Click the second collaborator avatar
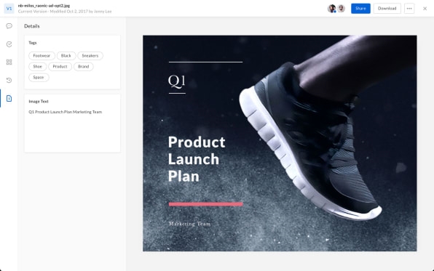The height and width of the screenshot is (271, 434). (x=342, y=9)
